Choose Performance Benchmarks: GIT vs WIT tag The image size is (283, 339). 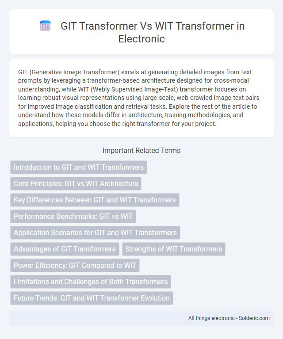point(73,216)
